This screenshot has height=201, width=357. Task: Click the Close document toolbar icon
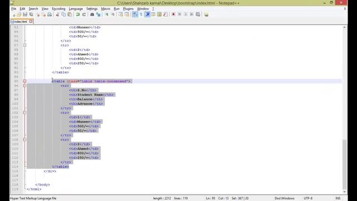point(38,15)
